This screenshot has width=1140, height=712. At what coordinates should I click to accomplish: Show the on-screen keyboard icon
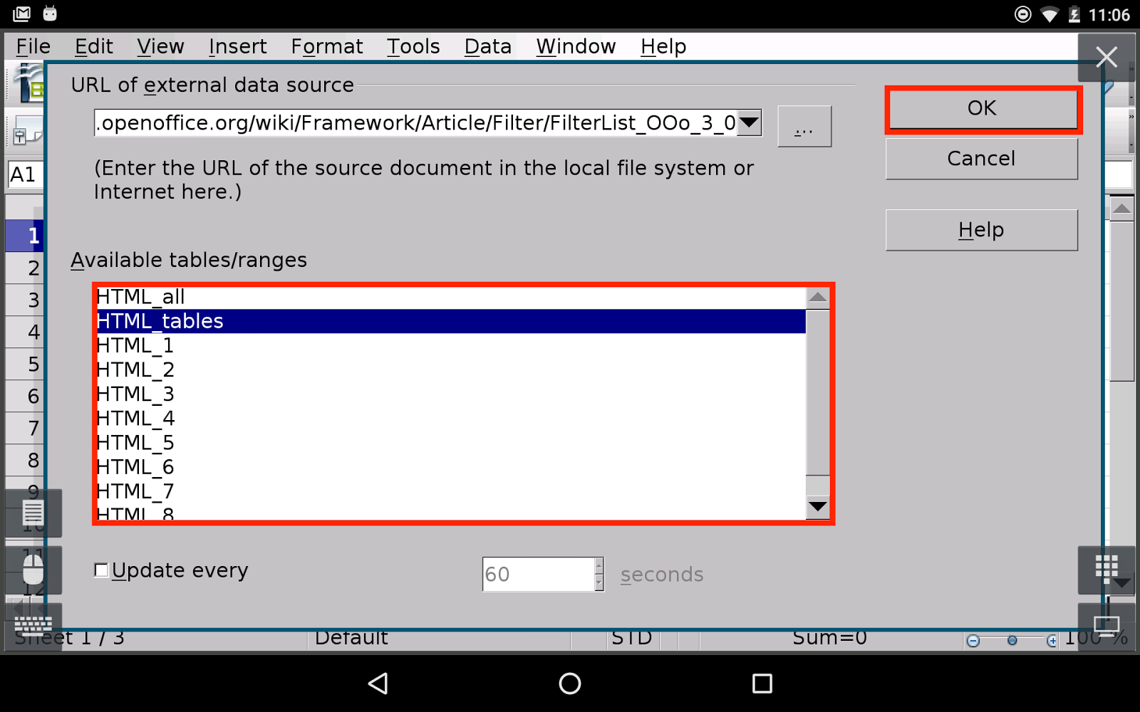point(33,624)
